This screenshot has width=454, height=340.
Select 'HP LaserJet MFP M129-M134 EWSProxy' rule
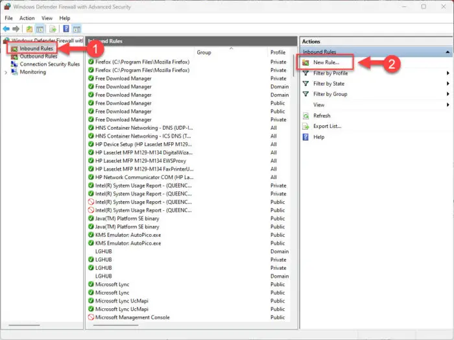(x=141, y=161)
